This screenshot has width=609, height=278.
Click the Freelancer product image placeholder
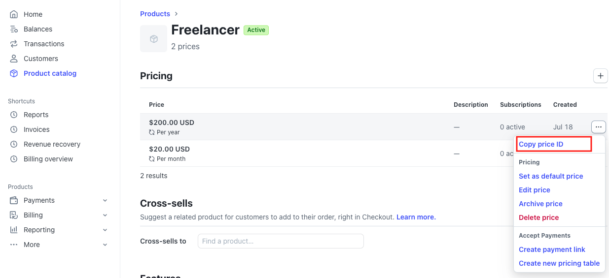[153, 39]
